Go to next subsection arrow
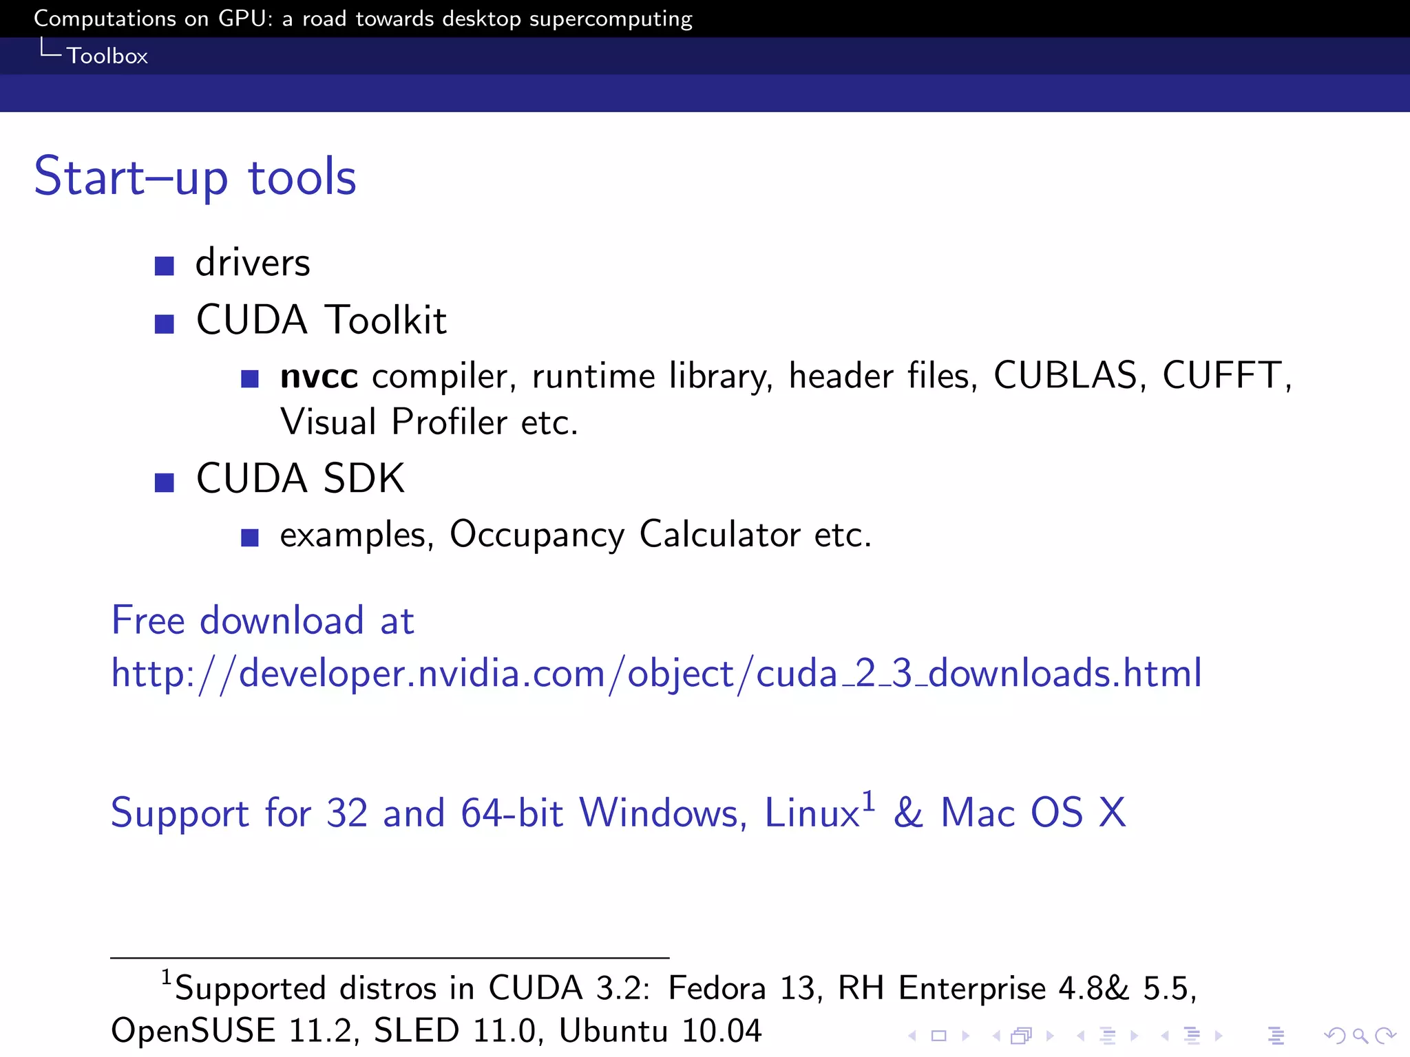1410x1057 pixels. (x=1134, y=1036)
